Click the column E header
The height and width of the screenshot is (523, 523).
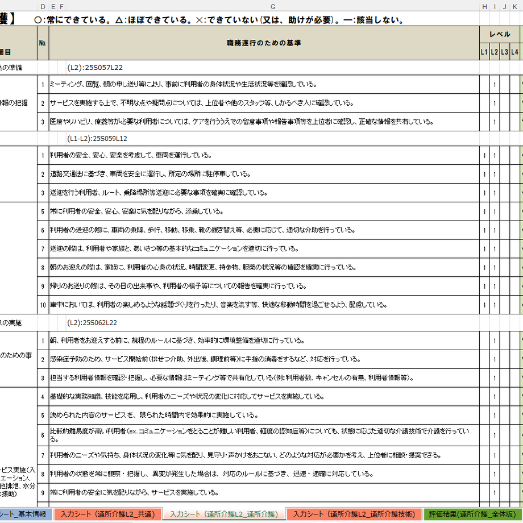(x=53, y=7)
